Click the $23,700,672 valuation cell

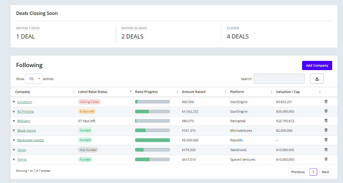click(x=285, y=121)
